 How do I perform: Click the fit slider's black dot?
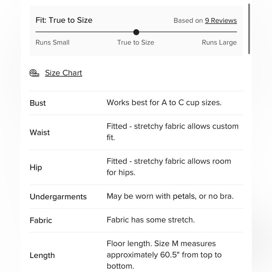136,32
